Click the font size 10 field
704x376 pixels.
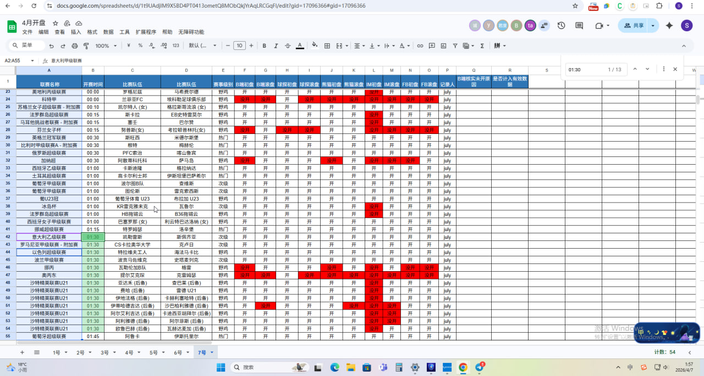(239, 46)
